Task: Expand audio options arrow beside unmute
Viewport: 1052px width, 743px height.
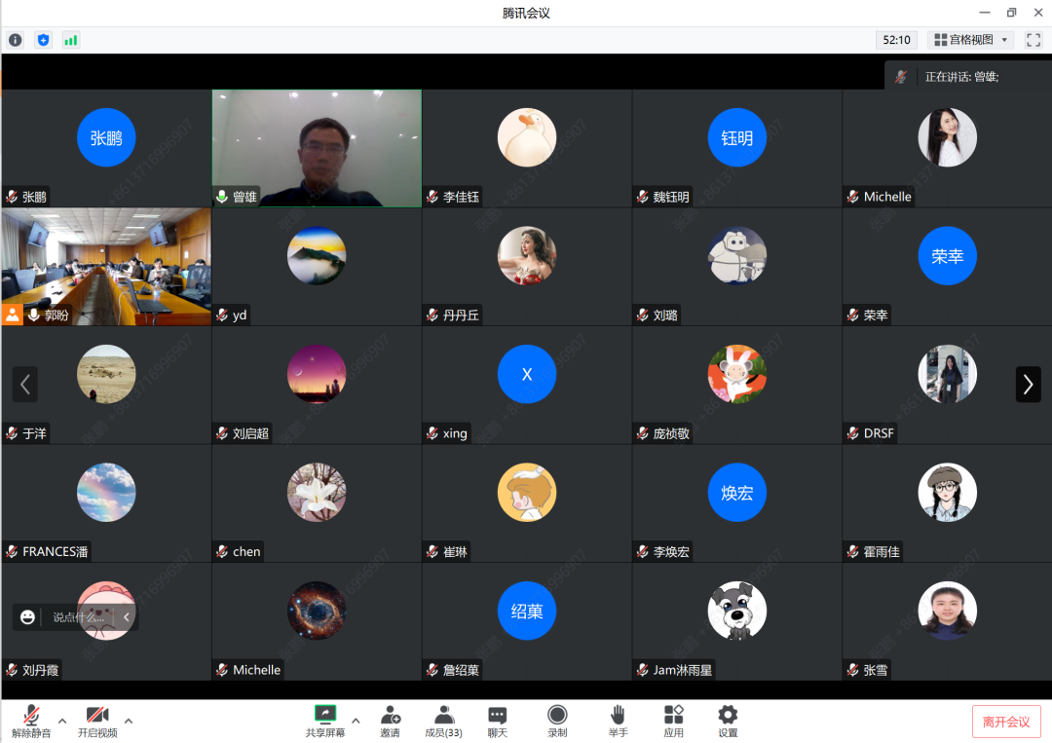Action: [62, 721]
